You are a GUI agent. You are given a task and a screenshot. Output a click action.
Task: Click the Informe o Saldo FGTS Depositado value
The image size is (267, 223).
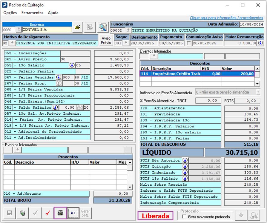242,190
